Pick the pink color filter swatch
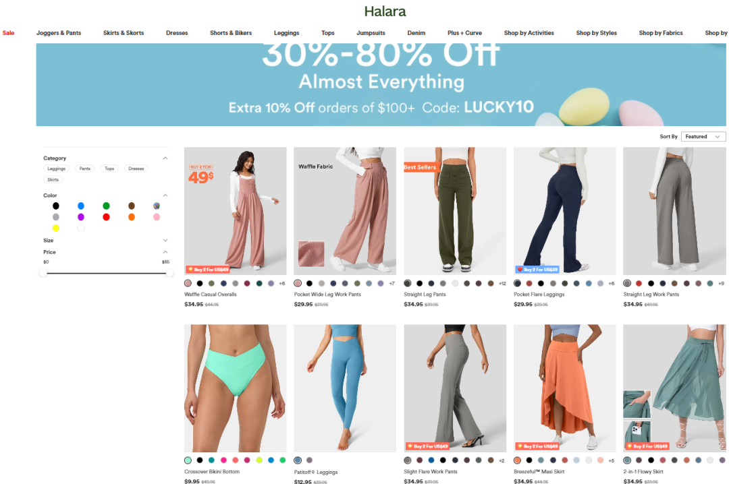Viewport: 729px width, 484px height. 157,217
